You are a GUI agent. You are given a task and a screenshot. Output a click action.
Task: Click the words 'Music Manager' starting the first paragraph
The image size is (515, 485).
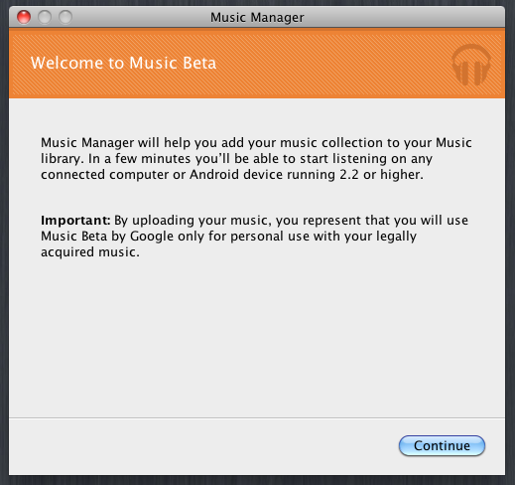click(x=87, y=143)
